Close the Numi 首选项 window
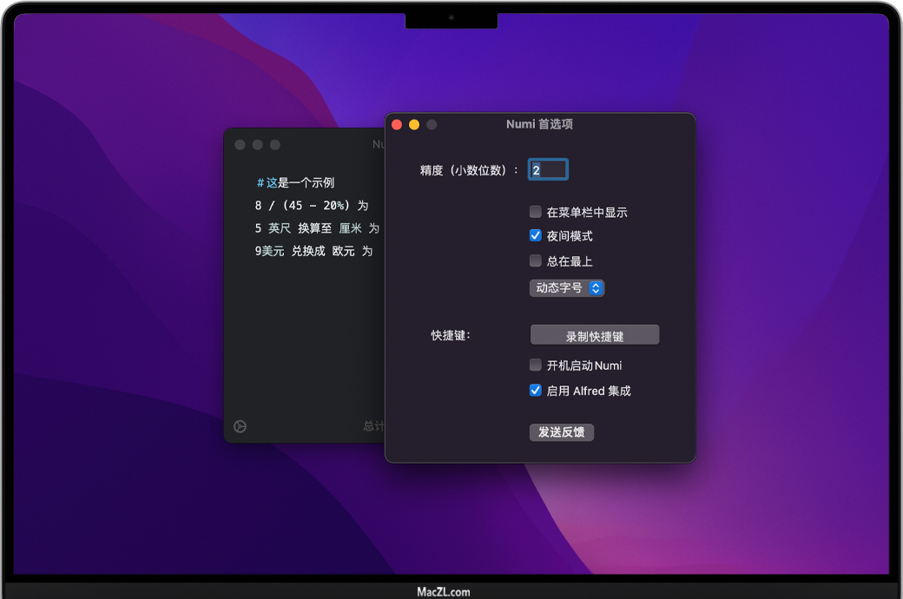The height and width of the screenshot is (599, 903). pyautogui.click(x=397, y=124)
